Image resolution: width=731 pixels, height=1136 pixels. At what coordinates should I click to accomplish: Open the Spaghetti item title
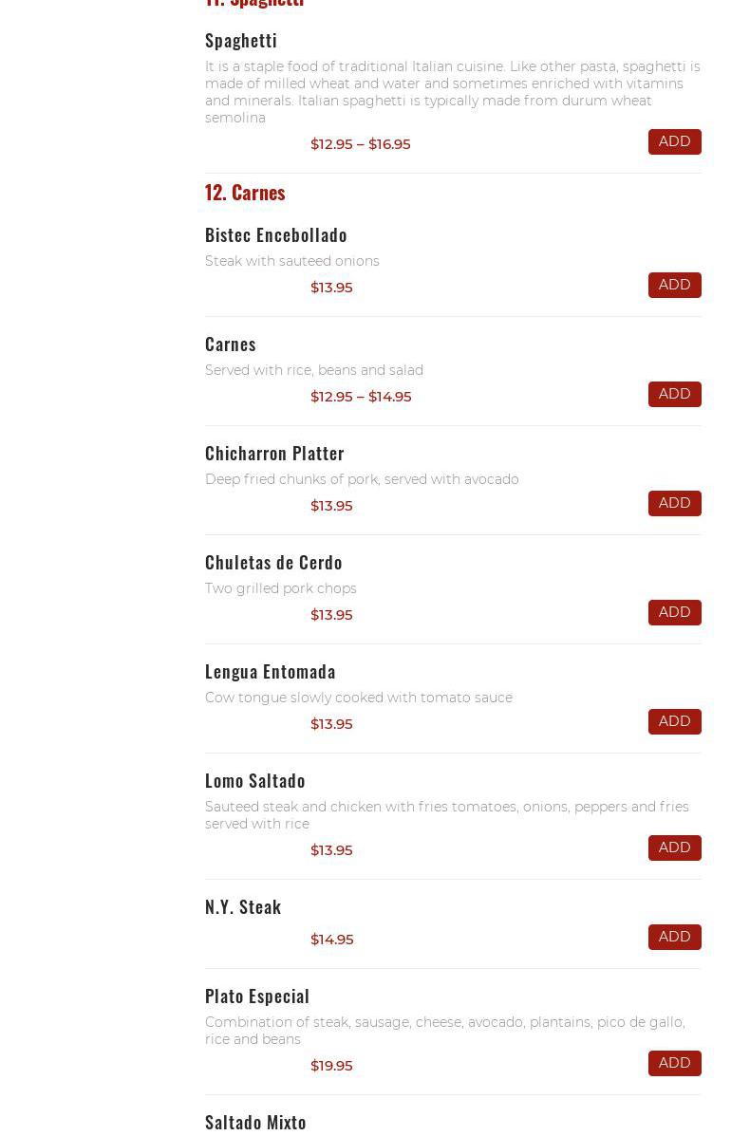click(x=241, y=40)
